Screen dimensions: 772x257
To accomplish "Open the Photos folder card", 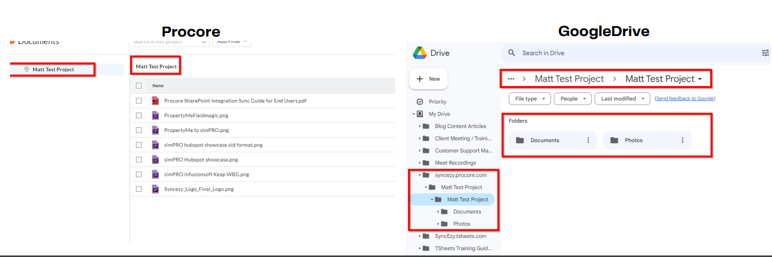I will (x=647, y=140).
